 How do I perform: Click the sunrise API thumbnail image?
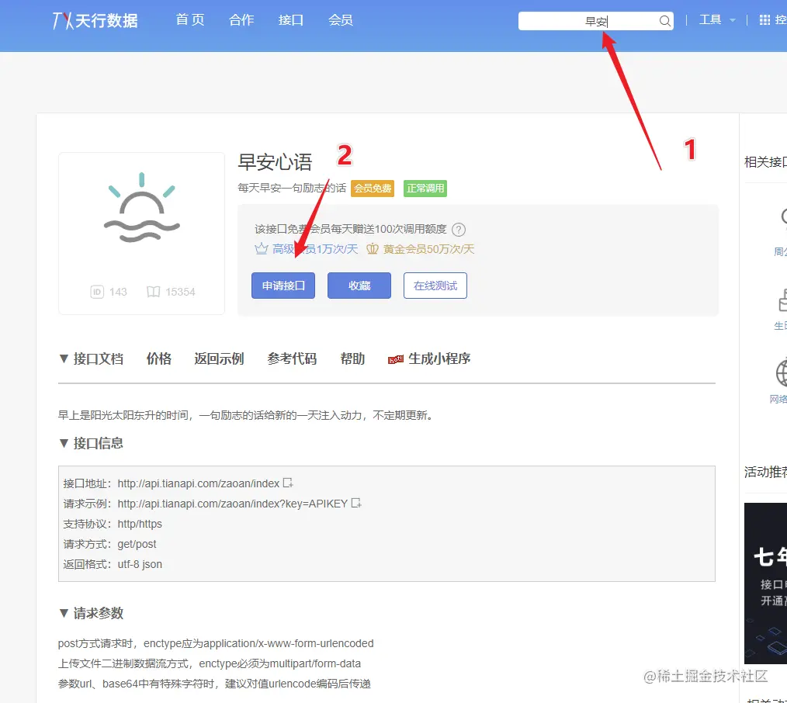(x=141, y=208)
